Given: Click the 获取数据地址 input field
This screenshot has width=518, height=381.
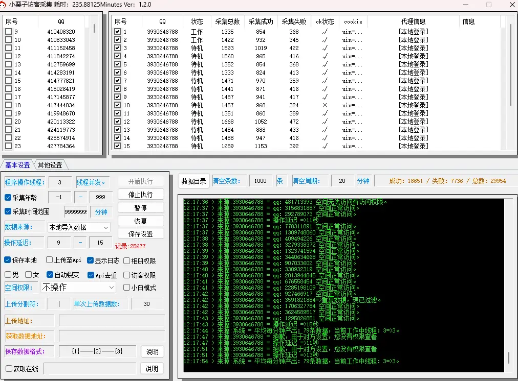Looking at the screenshot, I should tap(112, 336).
